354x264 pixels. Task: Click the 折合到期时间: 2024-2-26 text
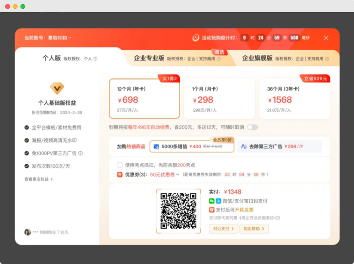(x=57, y=113)
